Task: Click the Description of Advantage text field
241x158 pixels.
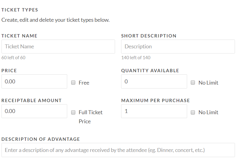Action: click(118, 150)
